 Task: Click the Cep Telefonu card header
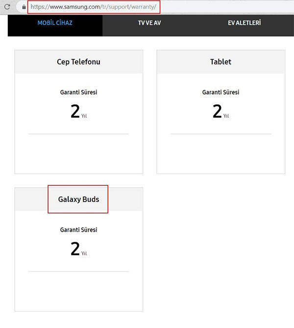click(78, 62)
